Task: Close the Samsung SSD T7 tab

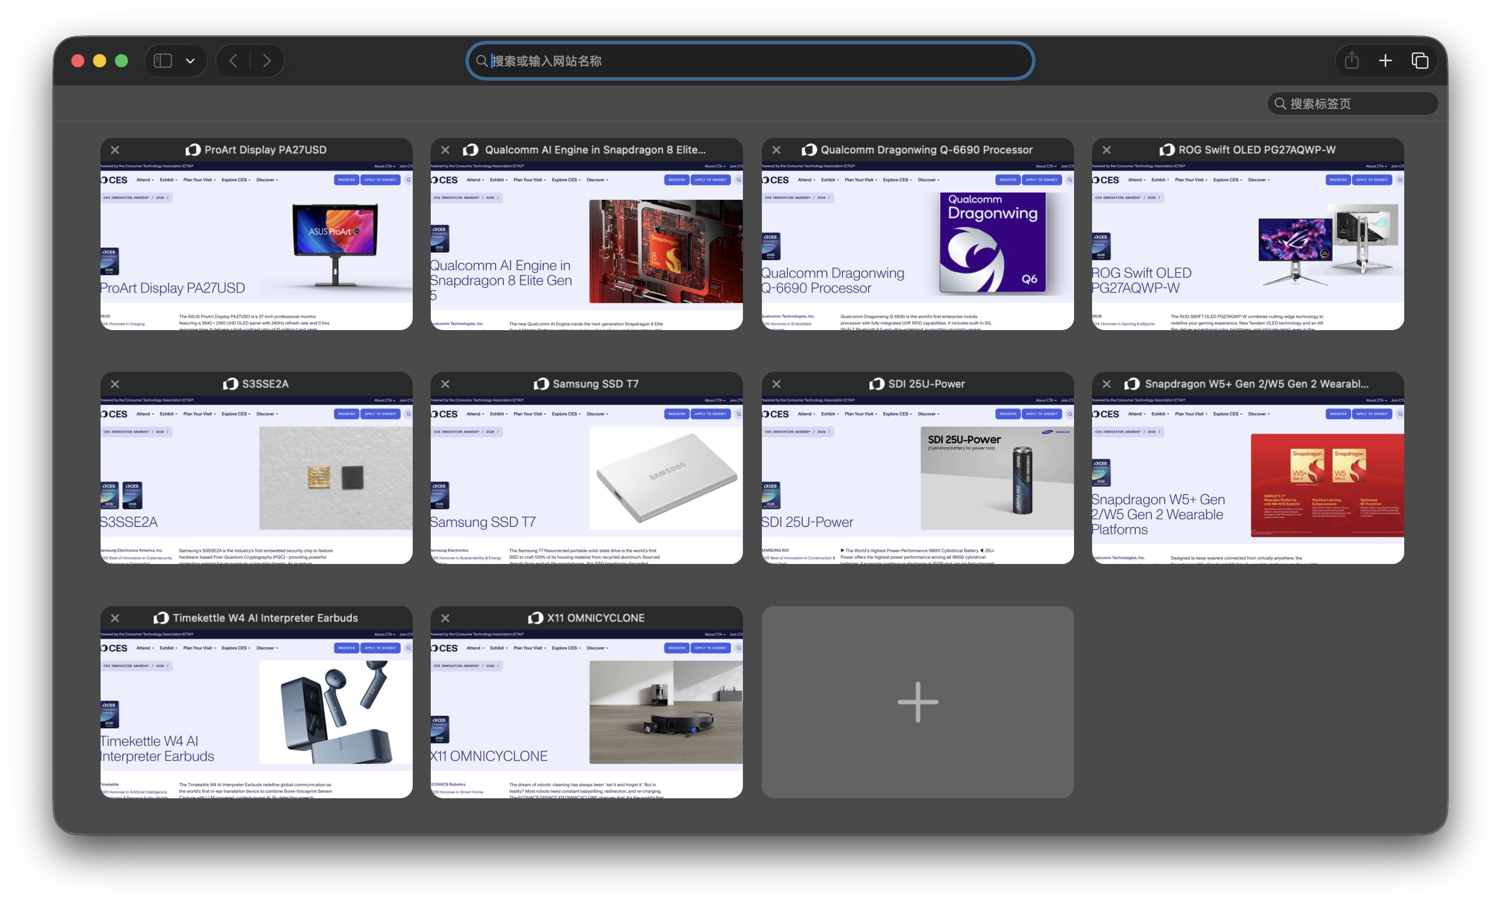Action: pos(445,384)
